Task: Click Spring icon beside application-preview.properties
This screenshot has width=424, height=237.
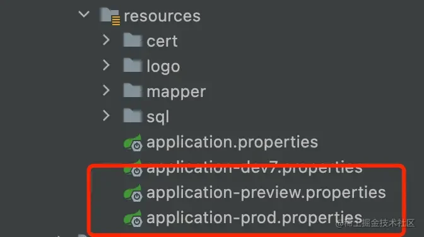Action: 132,193
